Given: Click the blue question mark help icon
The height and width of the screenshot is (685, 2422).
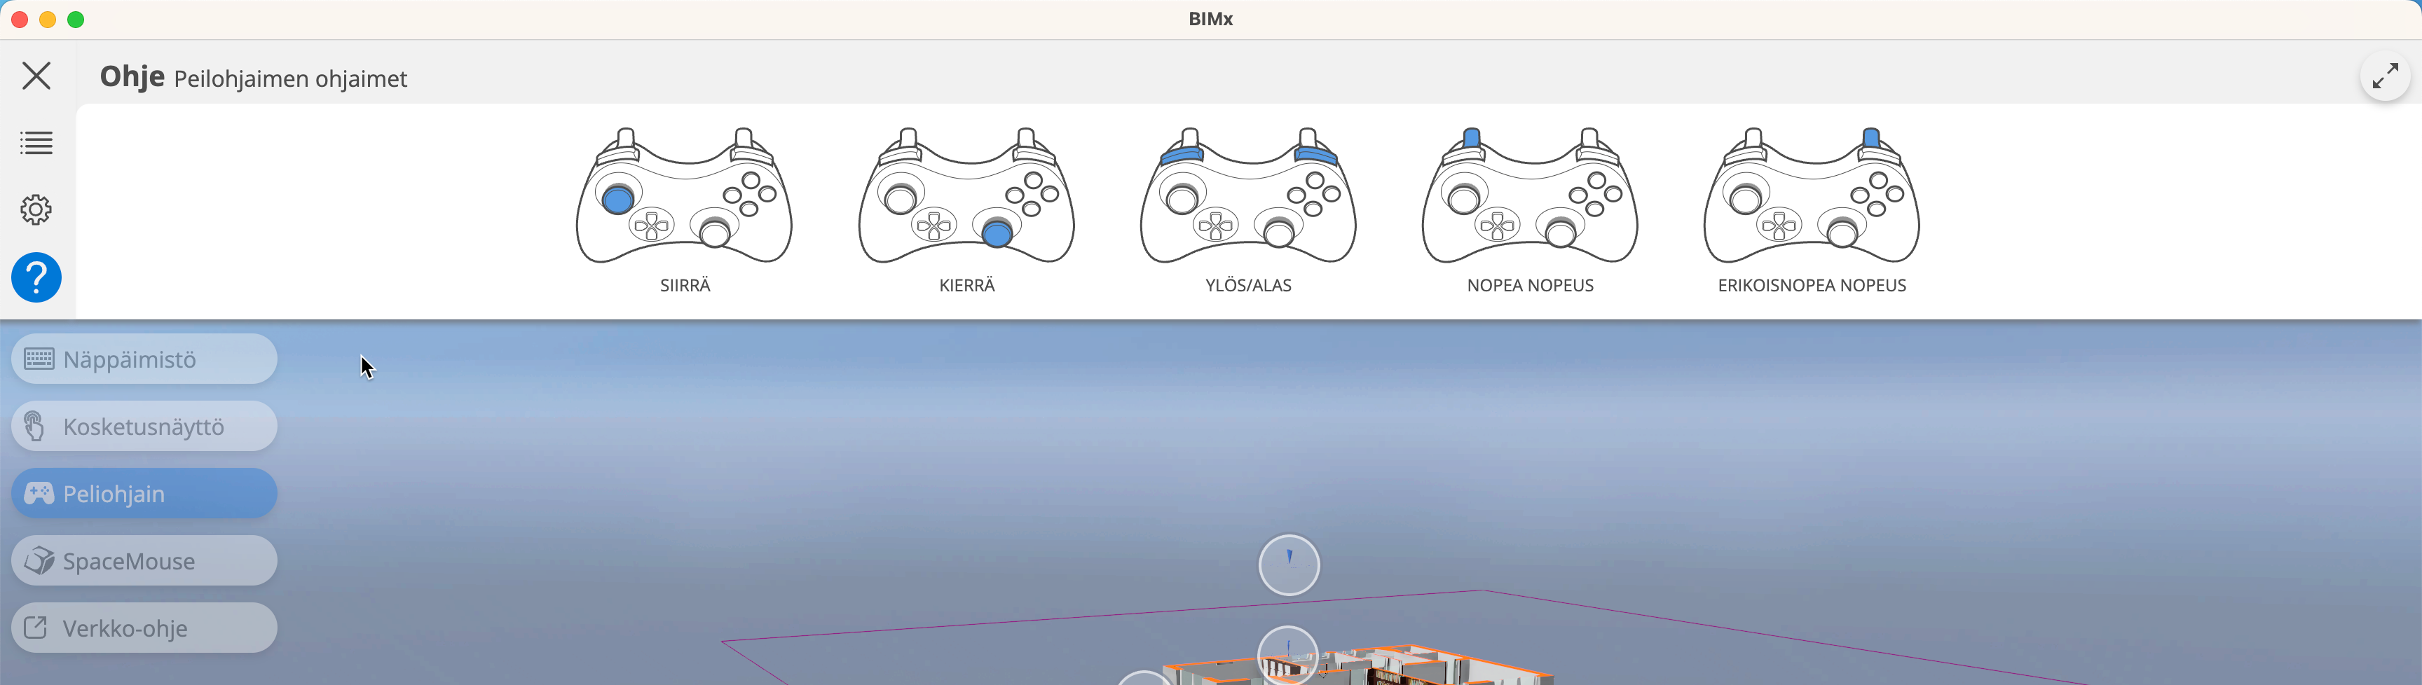Looking at the screenshot, I should coord(36,277).
